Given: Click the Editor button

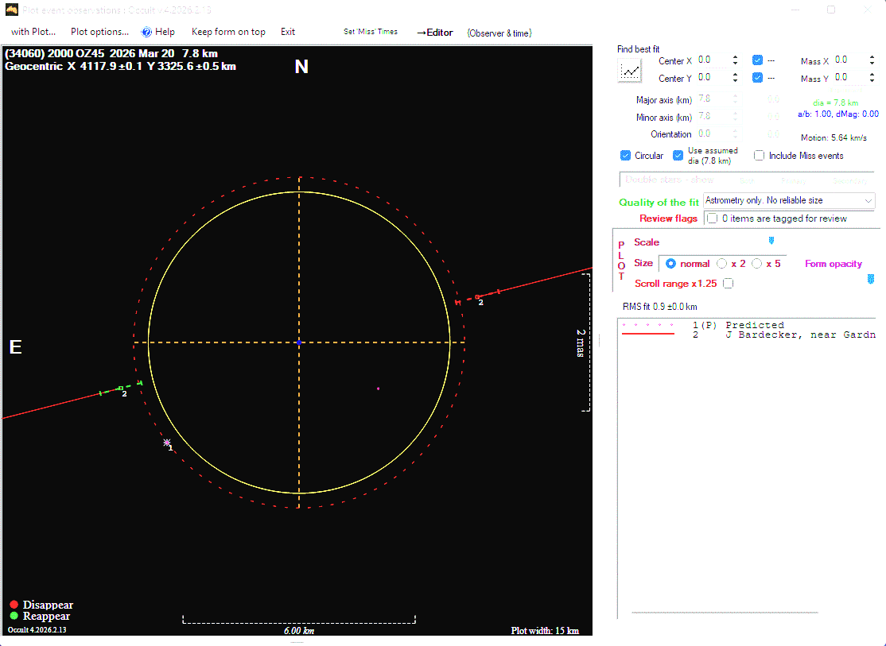Looking at the screenshot, I should click(435, 33).
